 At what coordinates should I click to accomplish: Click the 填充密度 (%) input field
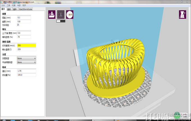point(24,37)
